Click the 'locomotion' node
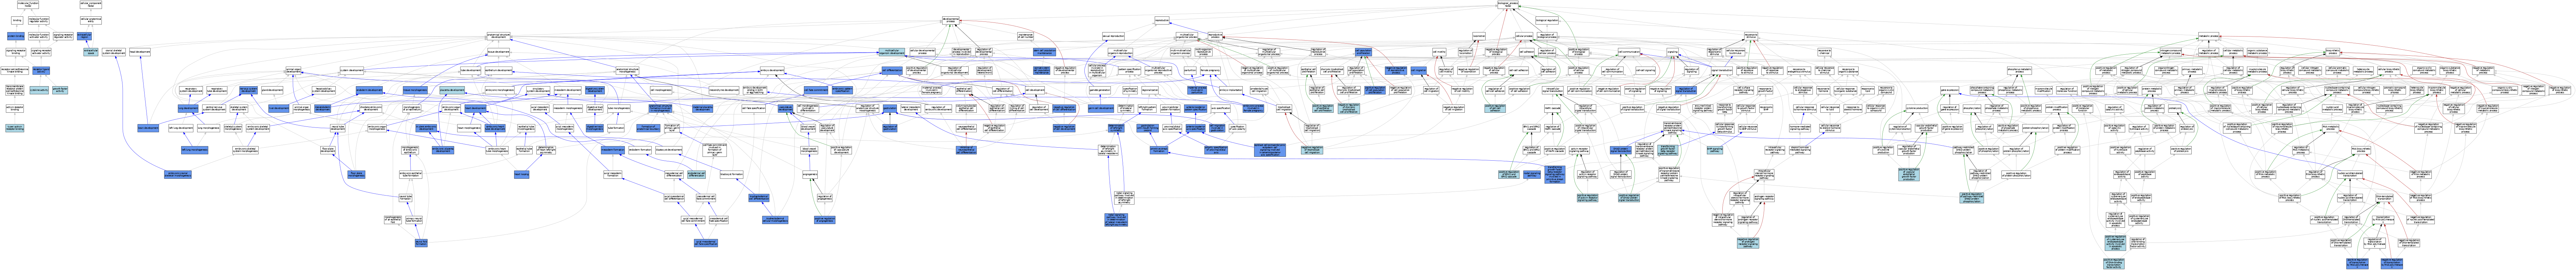 [1479, 36]
